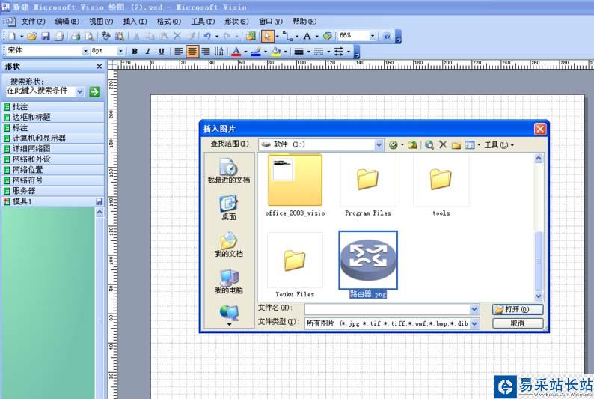Select the Program Files folder
The height and width of the screenshot is (399, 594).
point(368,186)
